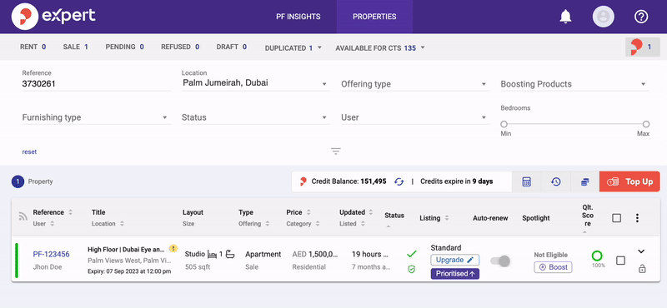
Task: Click the green status checkmark
Action: 411,254
